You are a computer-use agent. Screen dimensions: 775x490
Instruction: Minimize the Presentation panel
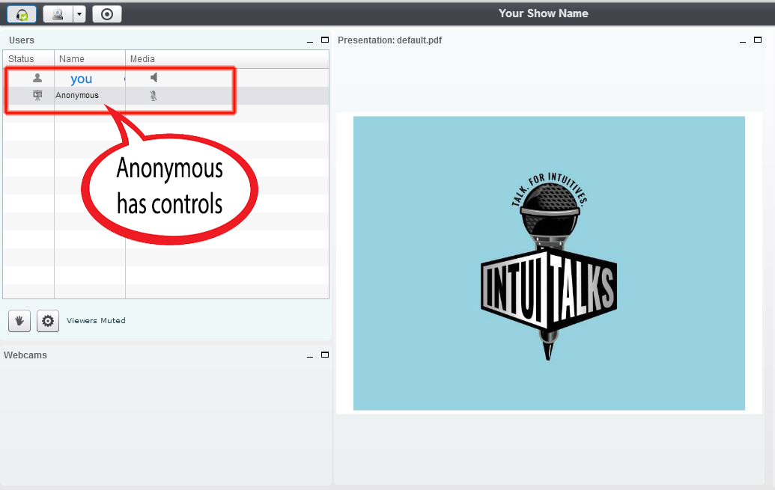point(742,41)
